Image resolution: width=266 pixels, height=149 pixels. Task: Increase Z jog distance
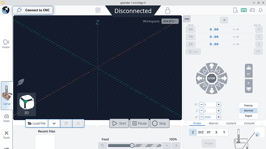click(219, 110)
